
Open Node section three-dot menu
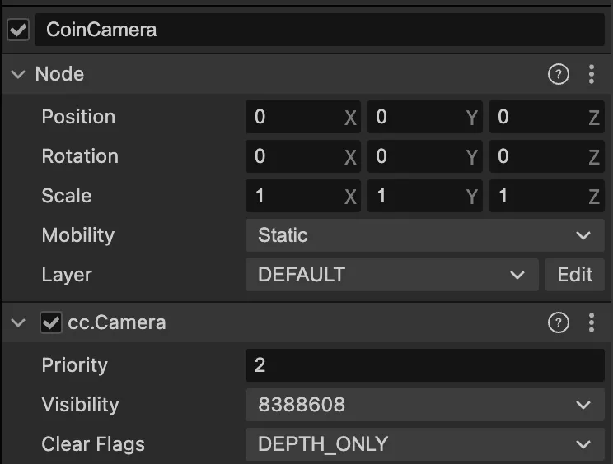592,75
